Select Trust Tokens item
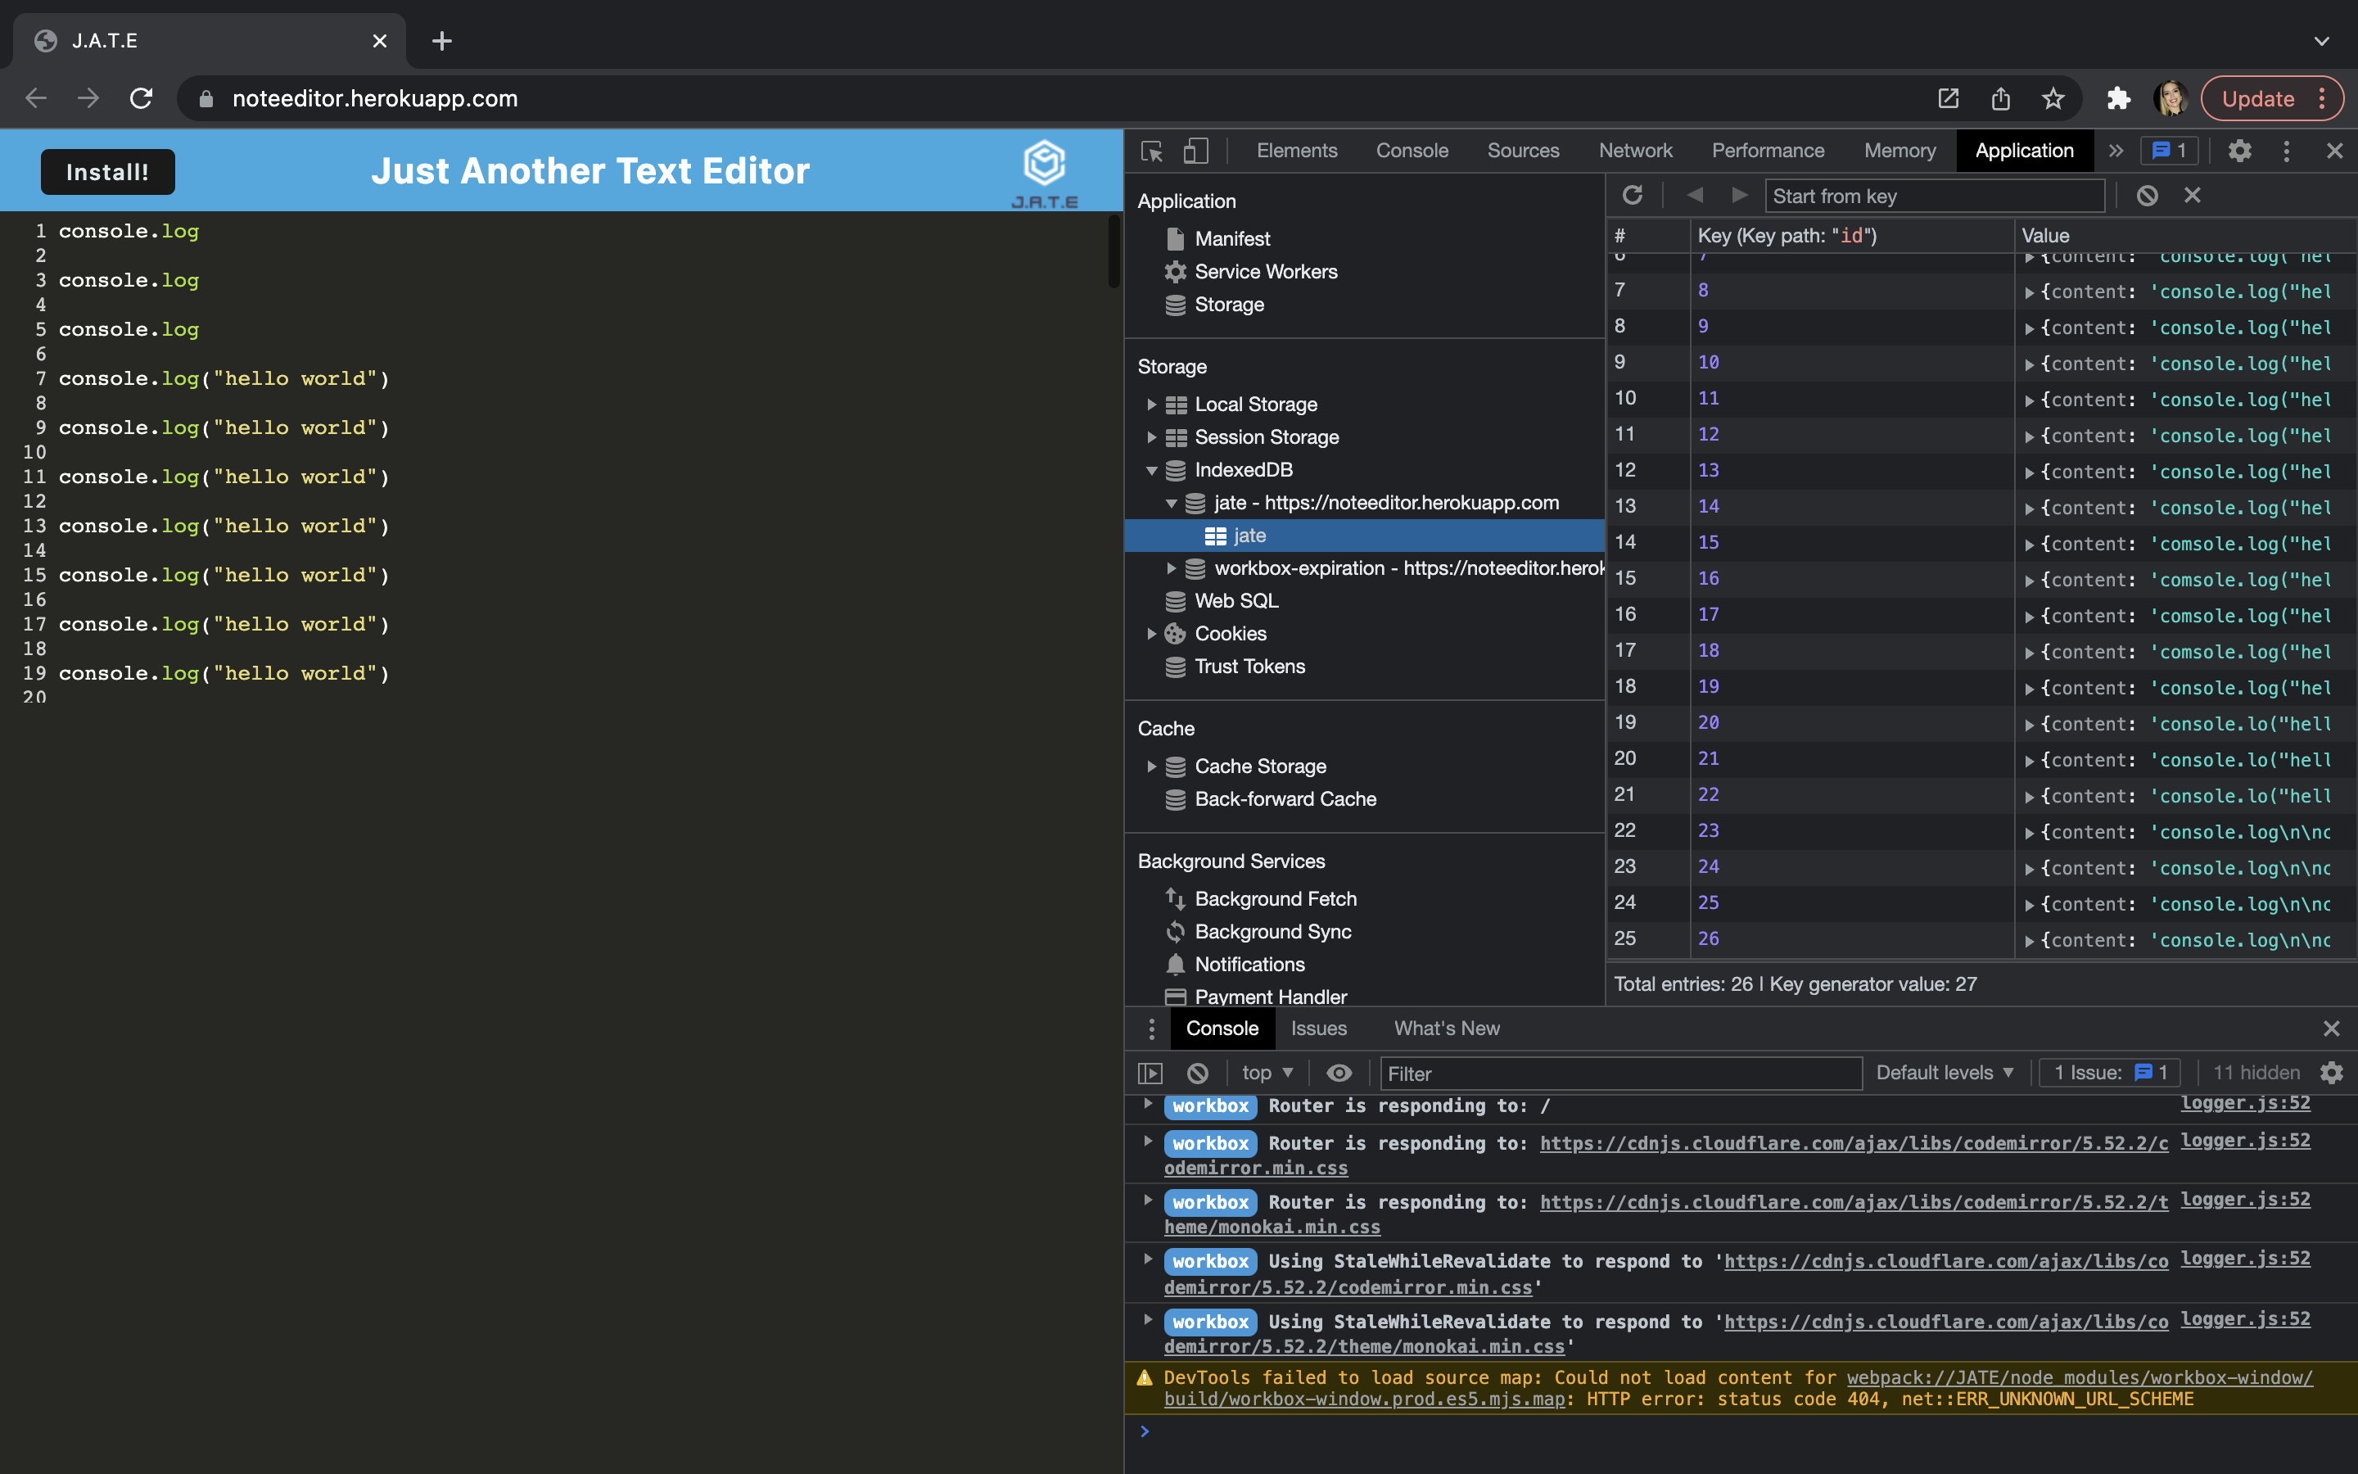This screenshot has height=1474, width=2358. [x=1249, y=667]
